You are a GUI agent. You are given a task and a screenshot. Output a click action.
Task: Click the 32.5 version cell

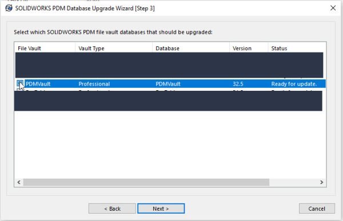(x=238, y=84)
